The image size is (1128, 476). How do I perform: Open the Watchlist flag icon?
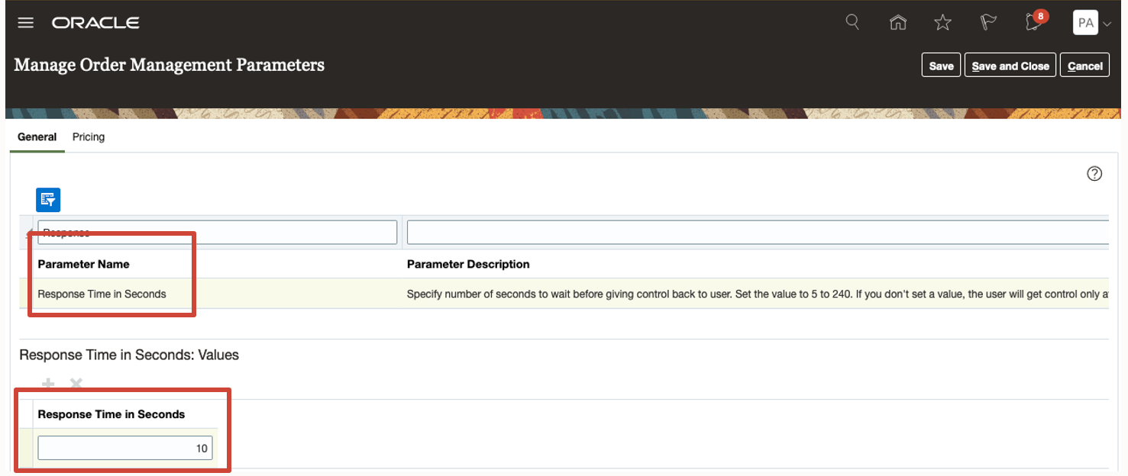[987, 22]
